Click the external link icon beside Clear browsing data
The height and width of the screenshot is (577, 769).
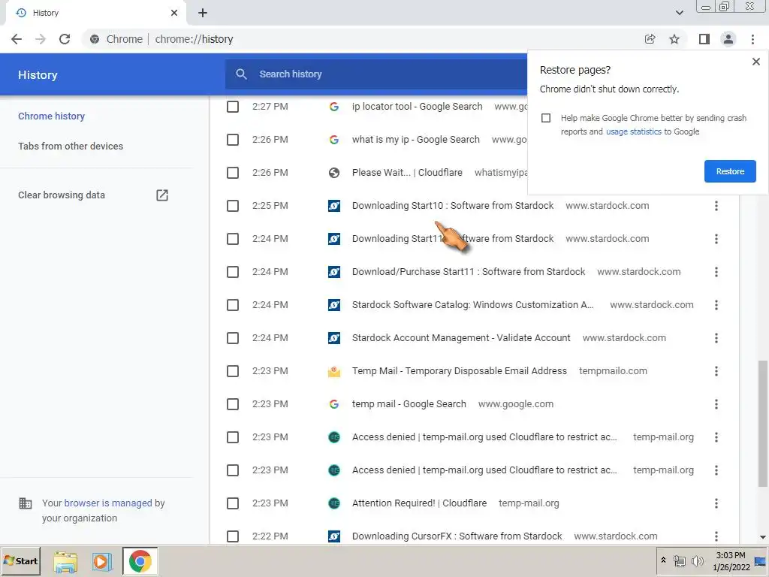[162, 195]
